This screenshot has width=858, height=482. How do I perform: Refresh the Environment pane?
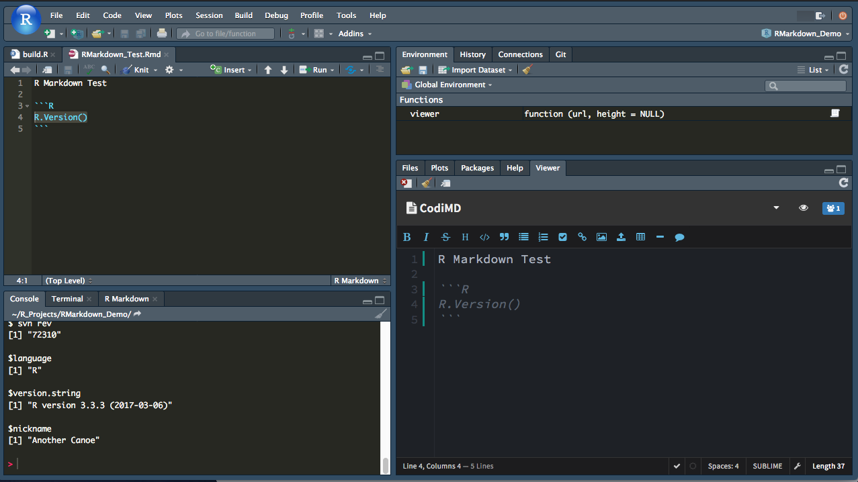coord(844,69)
